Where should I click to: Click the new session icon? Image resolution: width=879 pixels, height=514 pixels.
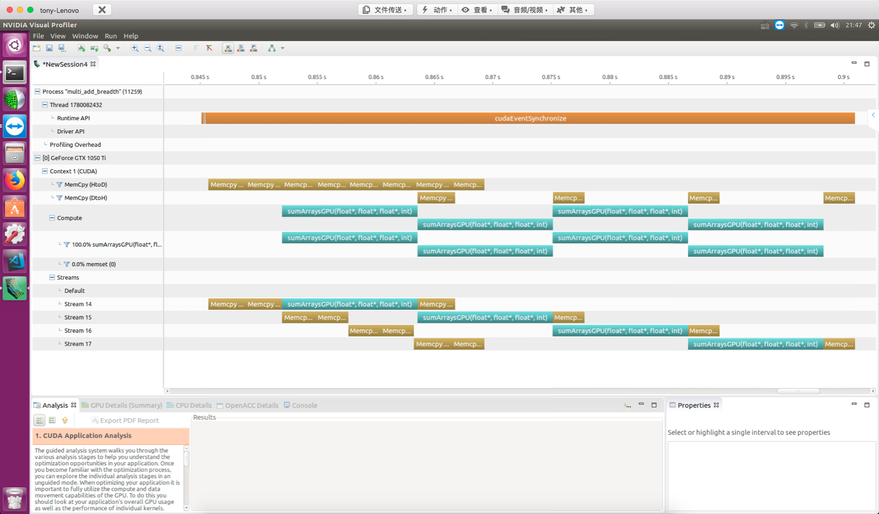coord(36,48)
